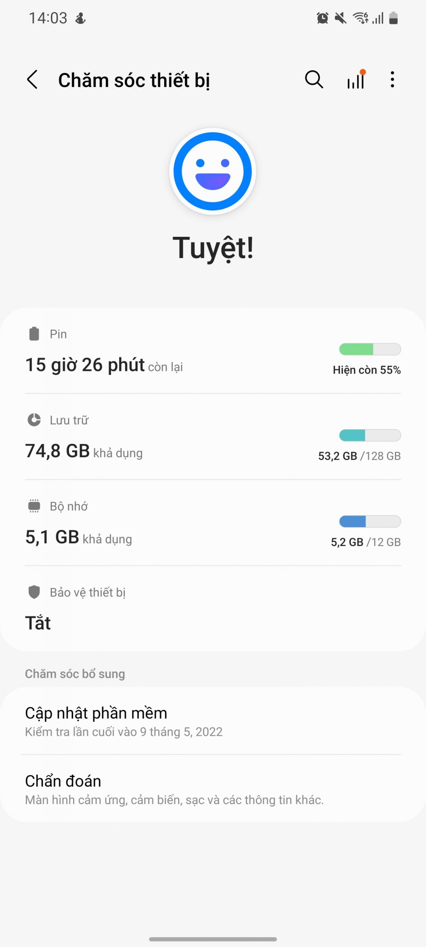Tap the battery icon beside Pin
This screenshot has width=426, height=947.
(34, 333)
